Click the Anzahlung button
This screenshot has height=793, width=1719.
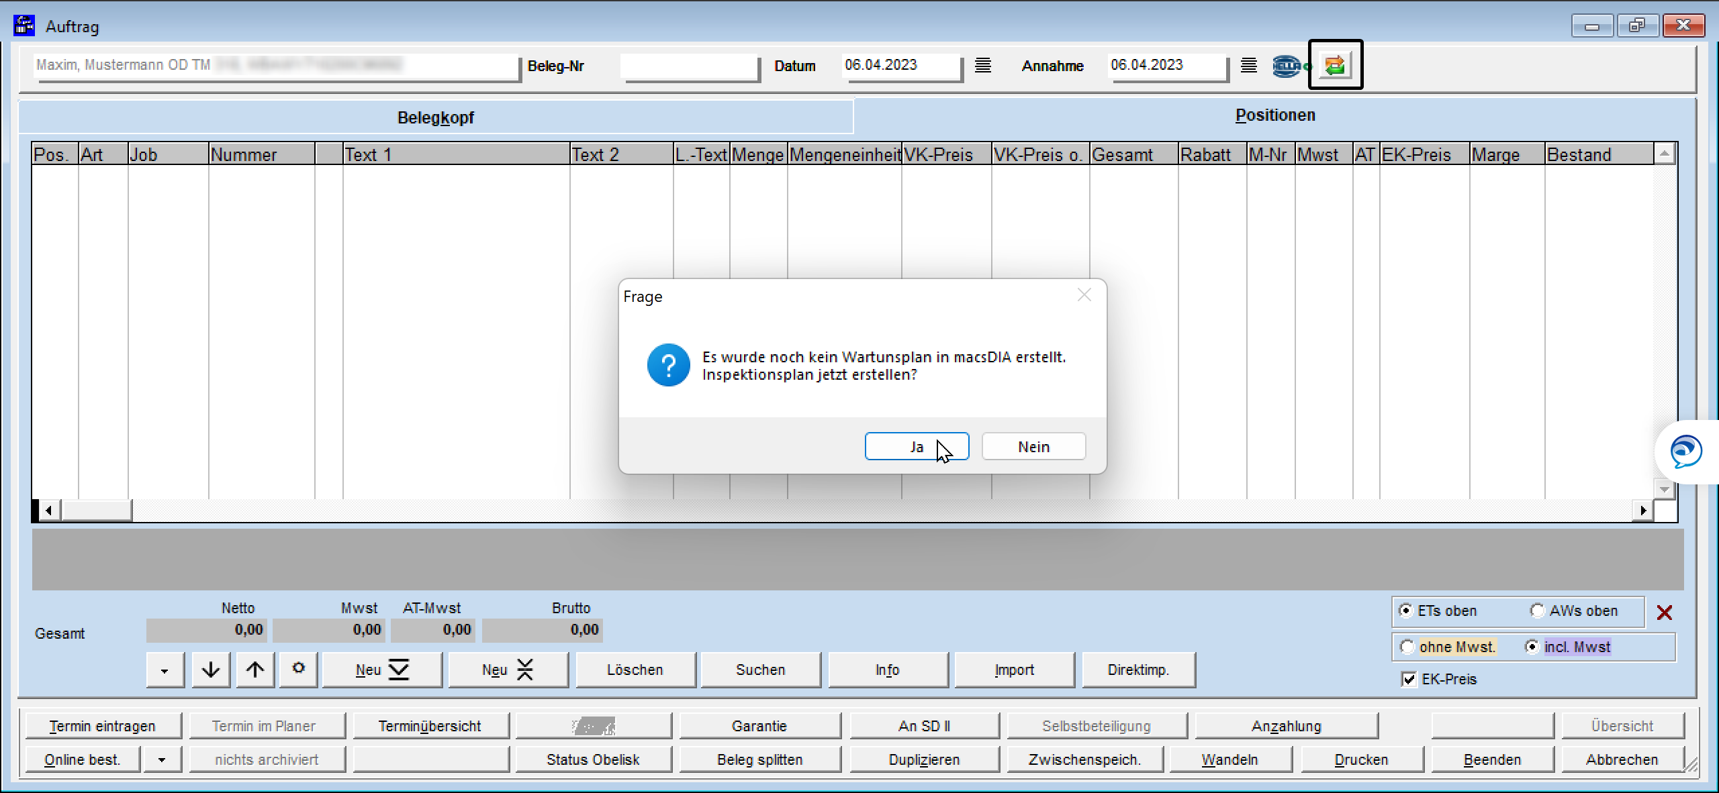pos(1287,726)
